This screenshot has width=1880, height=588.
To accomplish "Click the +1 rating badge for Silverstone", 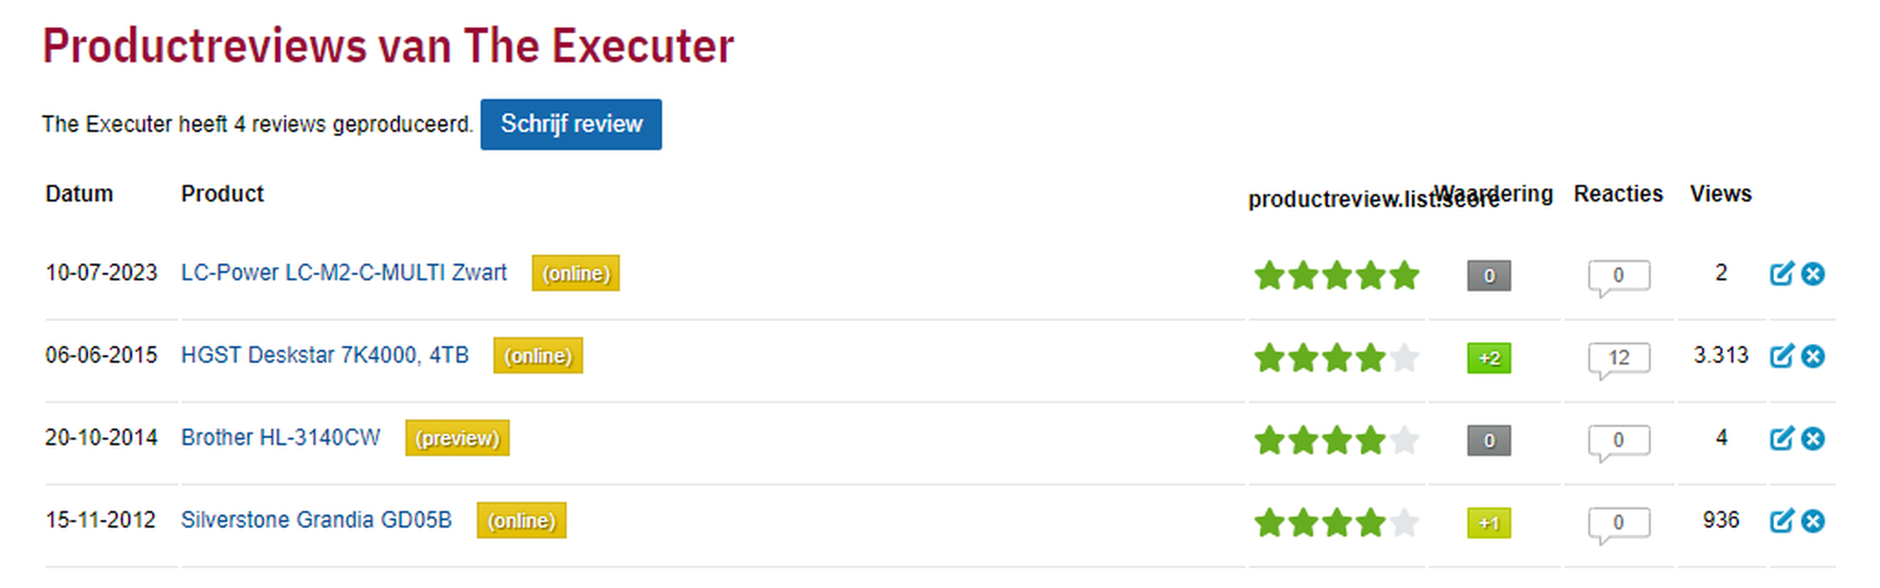I will click(1489, 523).
